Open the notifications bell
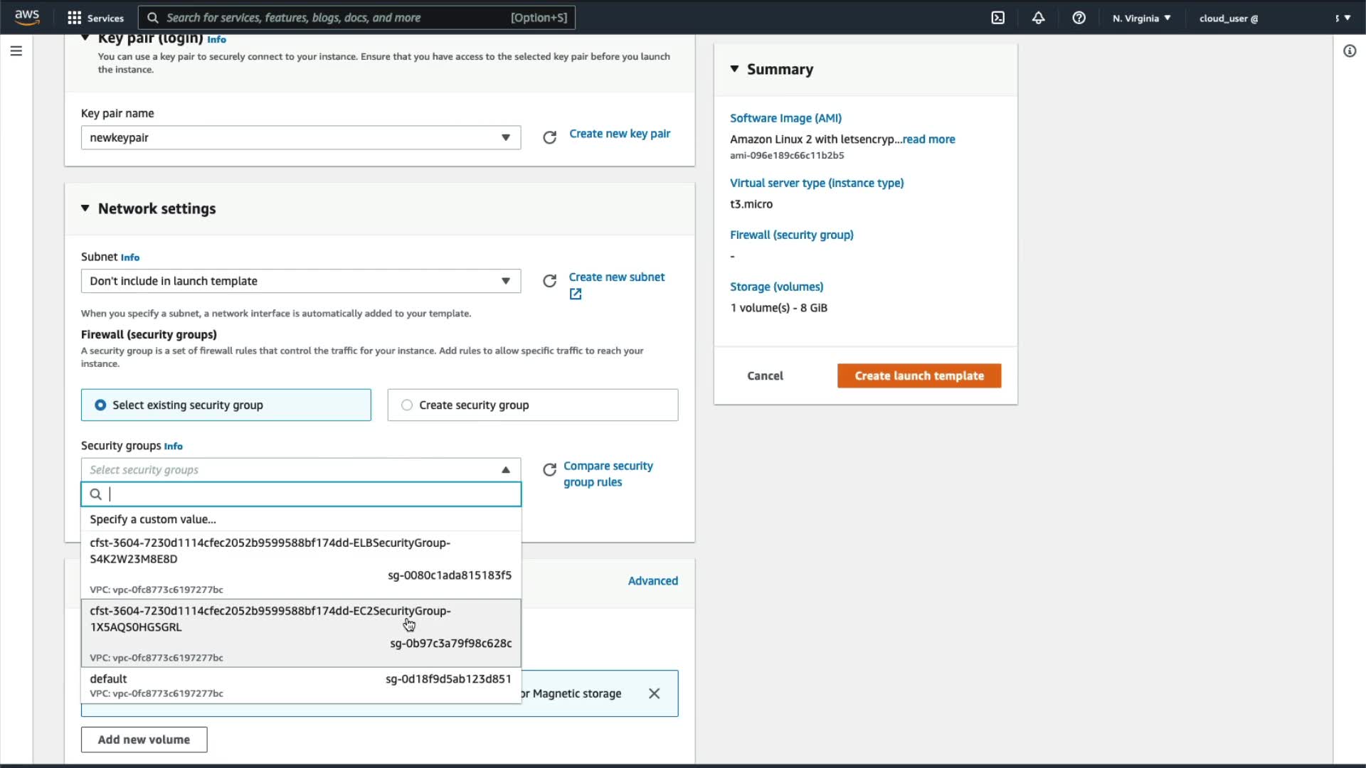Image resolution: width=1366 pixels, height=768 pixels. pyautogui.click(x=1038, y=18)
